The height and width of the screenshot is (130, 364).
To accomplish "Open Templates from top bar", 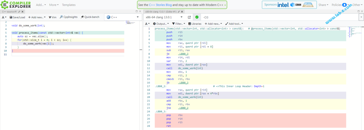I will (x=69, y=5).
